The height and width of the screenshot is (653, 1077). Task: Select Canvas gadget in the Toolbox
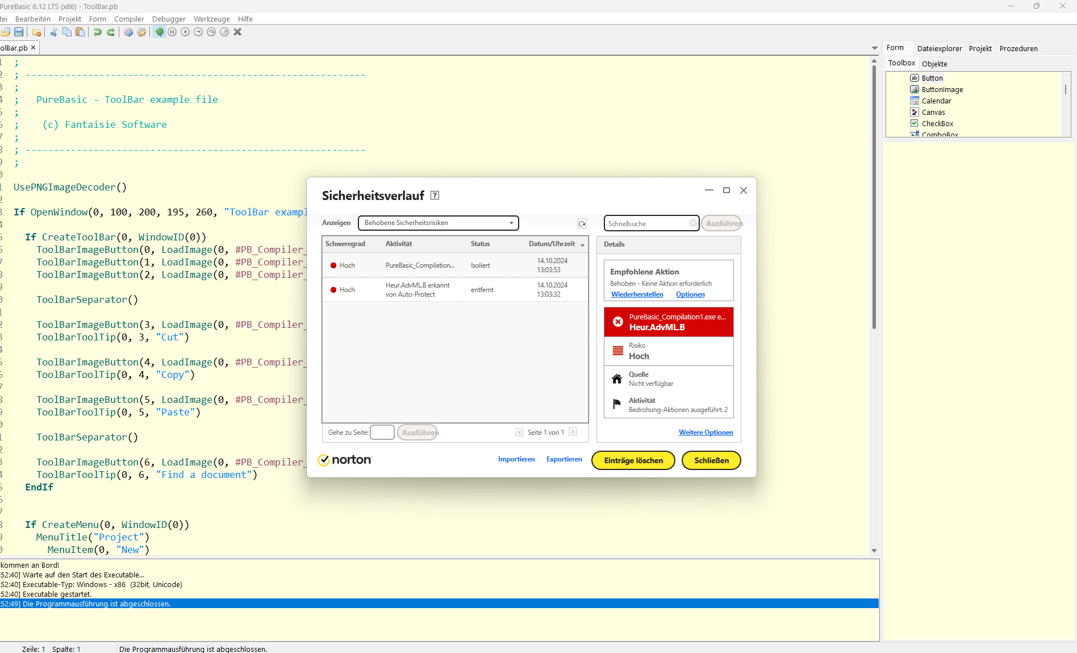[933, 112]
